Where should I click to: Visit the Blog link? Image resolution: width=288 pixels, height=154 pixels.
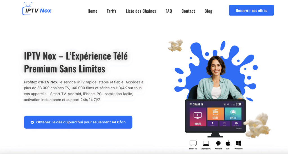coord(208,11)
